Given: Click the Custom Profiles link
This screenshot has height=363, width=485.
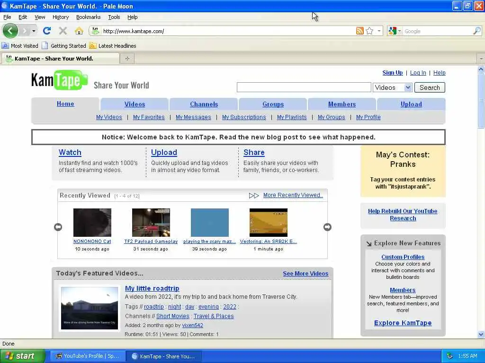Looking at the screenshot, I should [x=403, y=257].
